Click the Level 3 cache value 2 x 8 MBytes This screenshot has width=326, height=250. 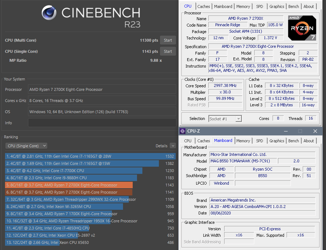click(x=282, y=105)
